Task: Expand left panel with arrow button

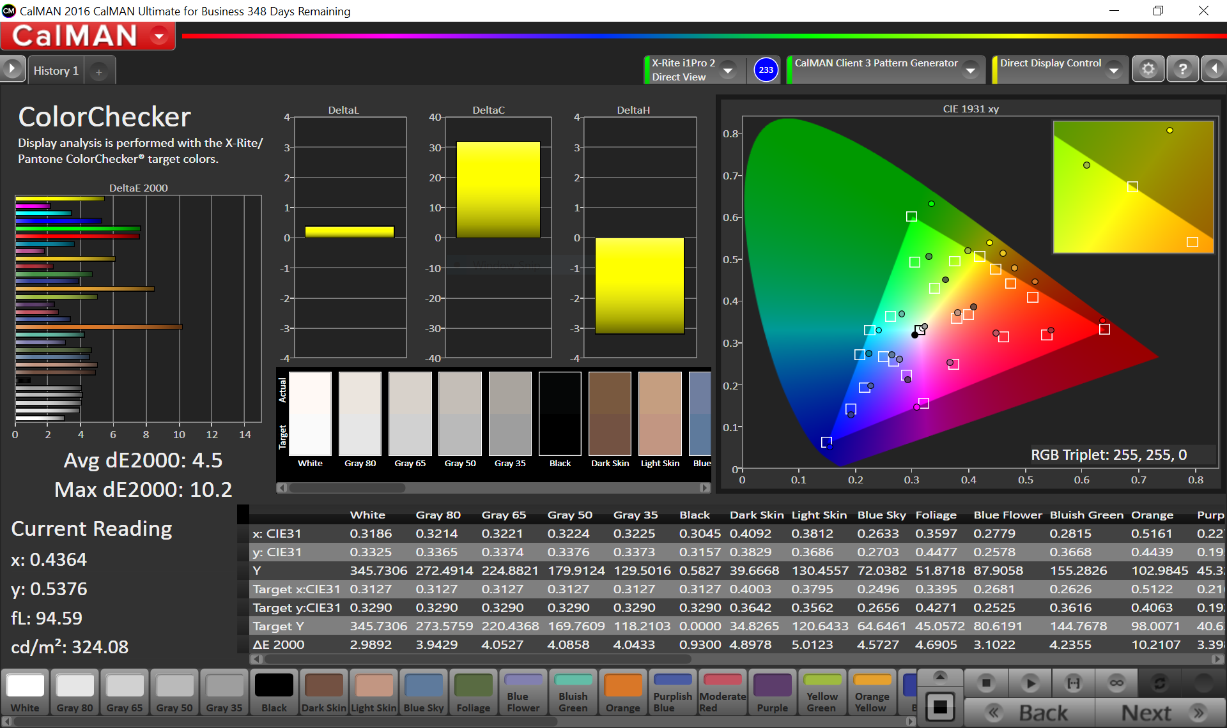Action: click(12, 69)
